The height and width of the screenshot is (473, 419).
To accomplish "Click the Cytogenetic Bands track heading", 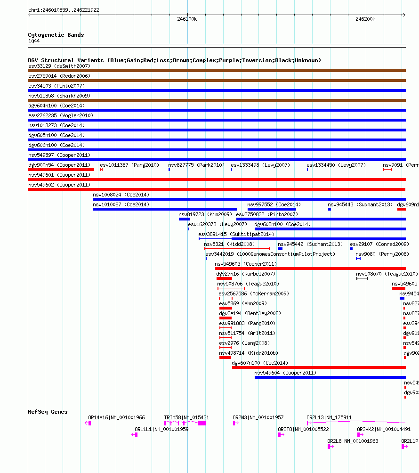I will tap(56, 35).
